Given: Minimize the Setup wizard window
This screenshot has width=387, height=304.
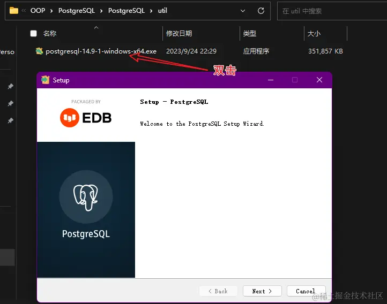Looking at the screenshot, I should tap(271, 80).
